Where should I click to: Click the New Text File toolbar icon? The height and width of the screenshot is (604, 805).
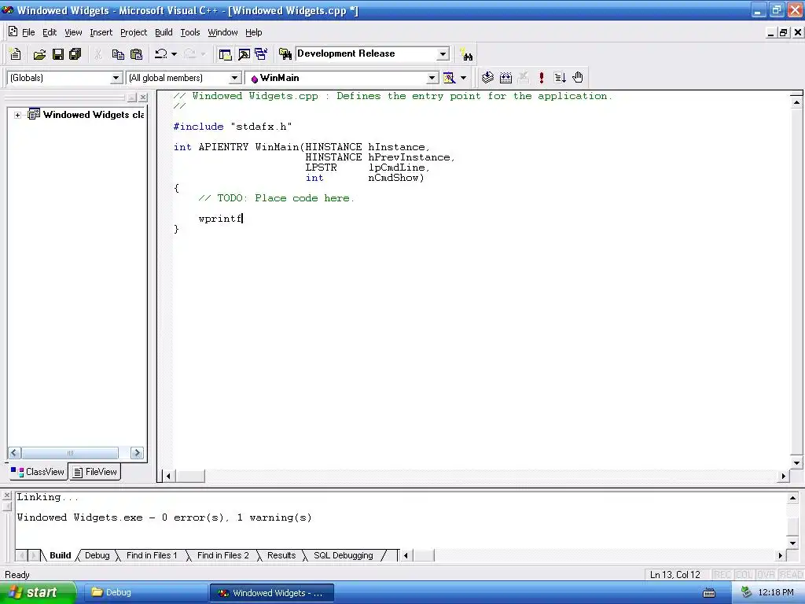click(x=16, y=54)
